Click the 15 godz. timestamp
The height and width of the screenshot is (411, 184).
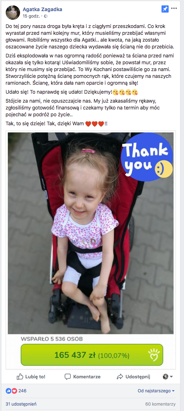pyautogui.click(x=31, y=16)
